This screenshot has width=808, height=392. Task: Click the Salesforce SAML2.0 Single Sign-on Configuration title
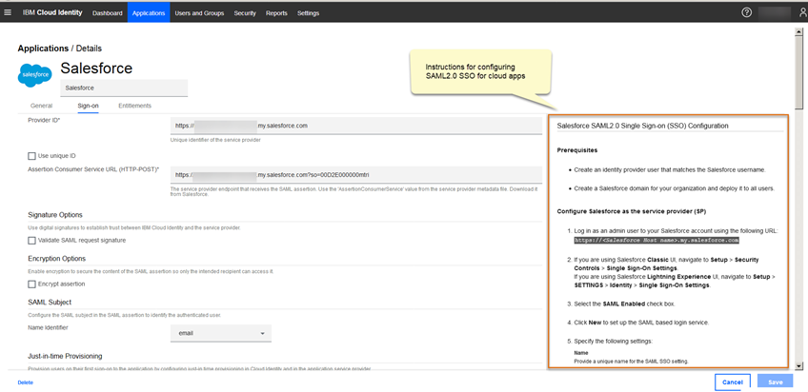(x=642, y=126)
